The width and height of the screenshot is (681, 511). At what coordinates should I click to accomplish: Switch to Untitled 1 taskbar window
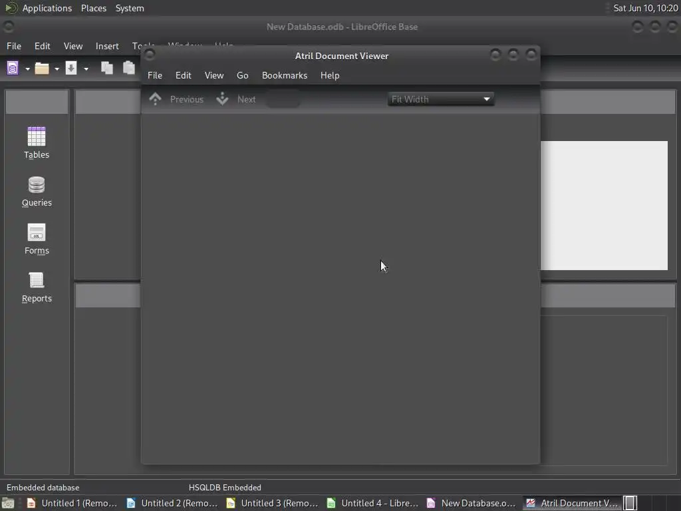72,503
